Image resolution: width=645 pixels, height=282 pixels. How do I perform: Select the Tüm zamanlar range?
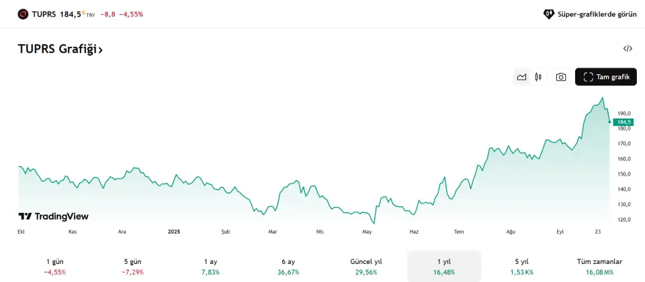(599, 267)
